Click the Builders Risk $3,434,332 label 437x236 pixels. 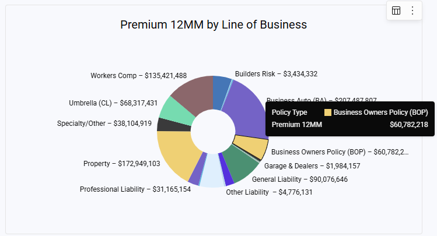coord(276,74)
